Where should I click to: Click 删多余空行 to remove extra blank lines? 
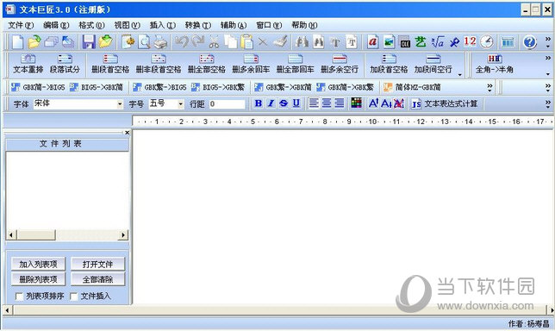coord(340,64)
